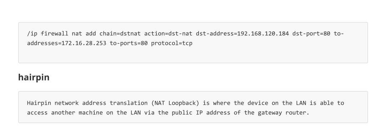
Task: Click the trailing "to-" on the first command line
Action: (339, 33)
